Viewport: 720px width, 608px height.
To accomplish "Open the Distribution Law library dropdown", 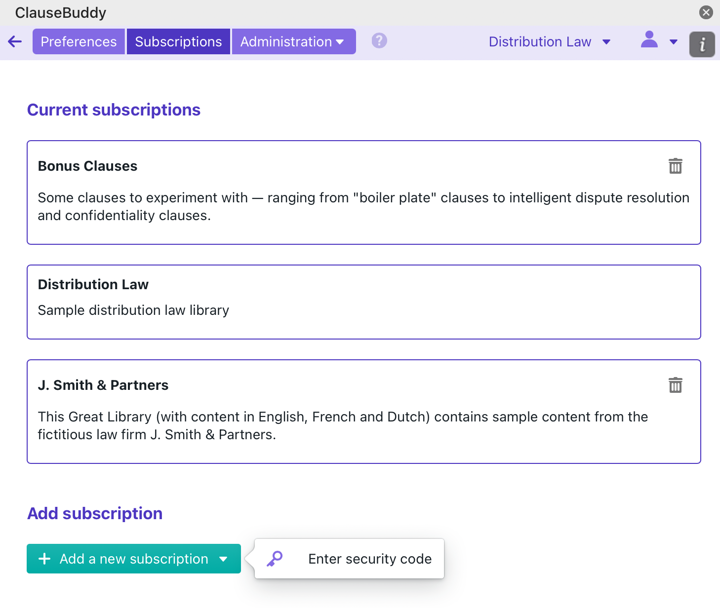I will (549, 41).
